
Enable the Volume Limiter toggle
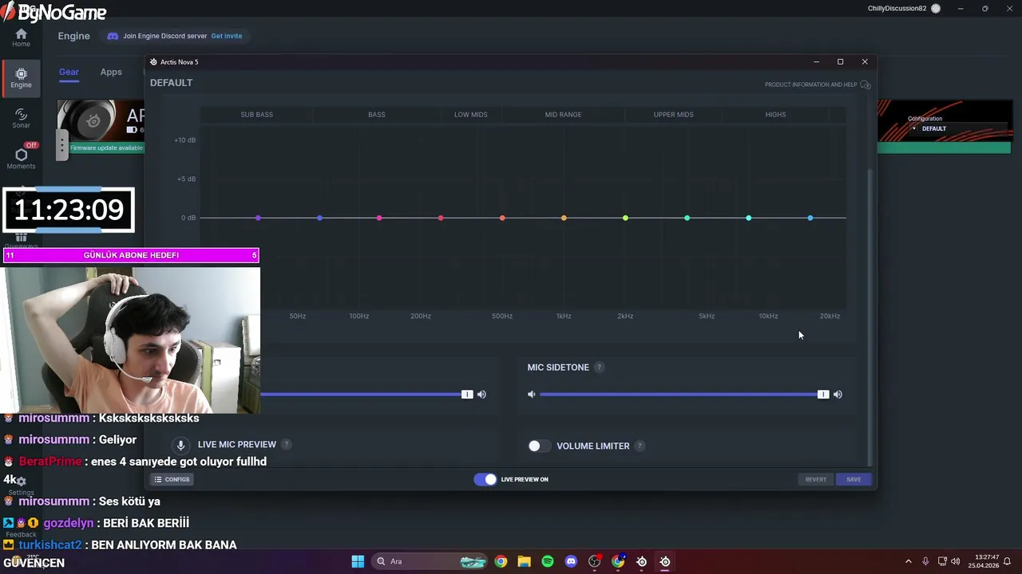(x=539, y=446)
